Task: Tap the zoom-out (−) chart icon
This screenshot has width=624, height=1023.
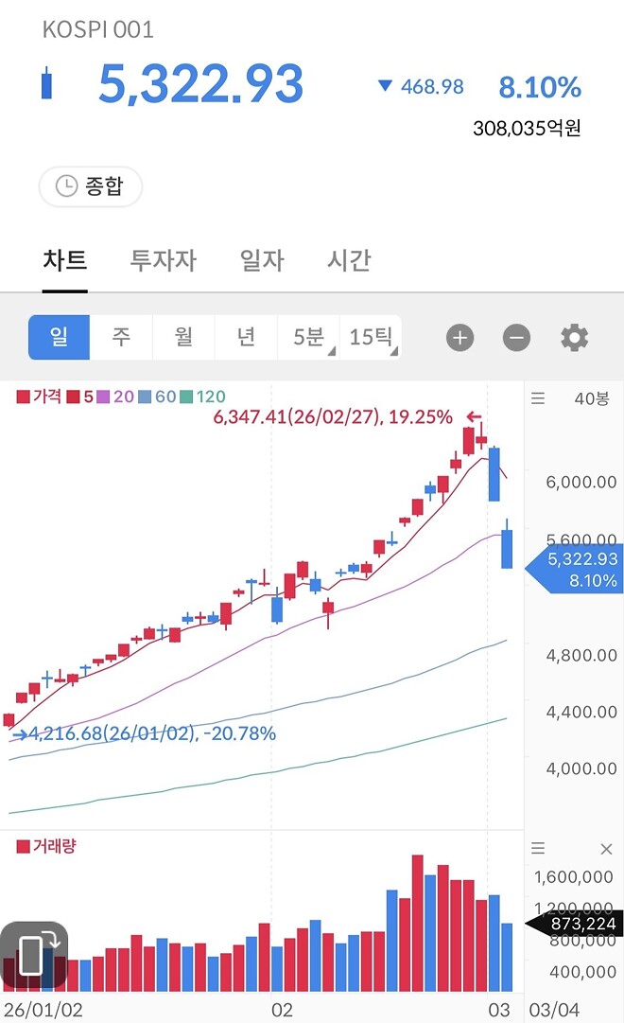Action: (516, 337)
